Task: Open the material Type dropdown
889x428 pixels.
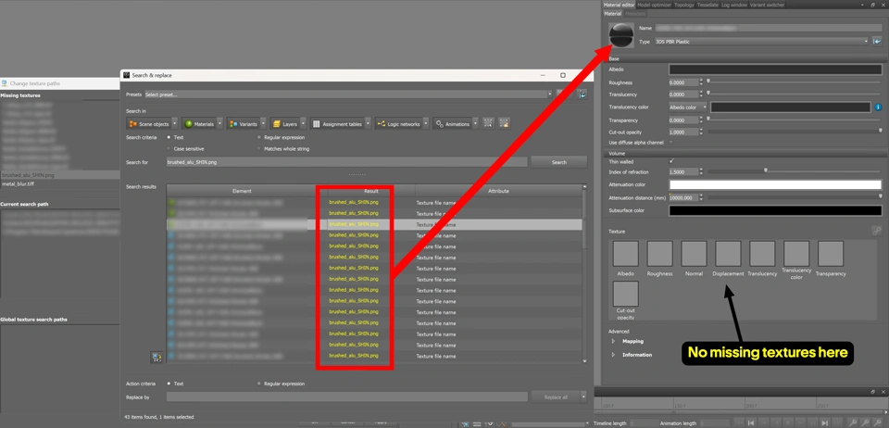Action: [761, 42]
